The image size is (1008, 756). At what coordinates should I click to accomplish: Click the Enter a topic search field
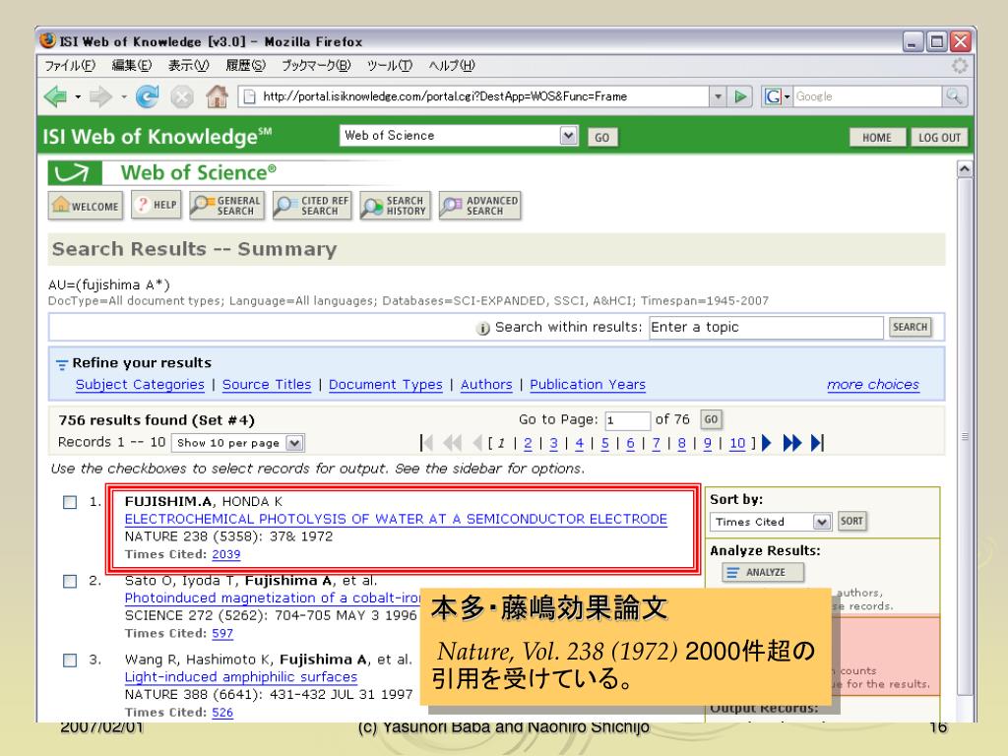point(766,327)
